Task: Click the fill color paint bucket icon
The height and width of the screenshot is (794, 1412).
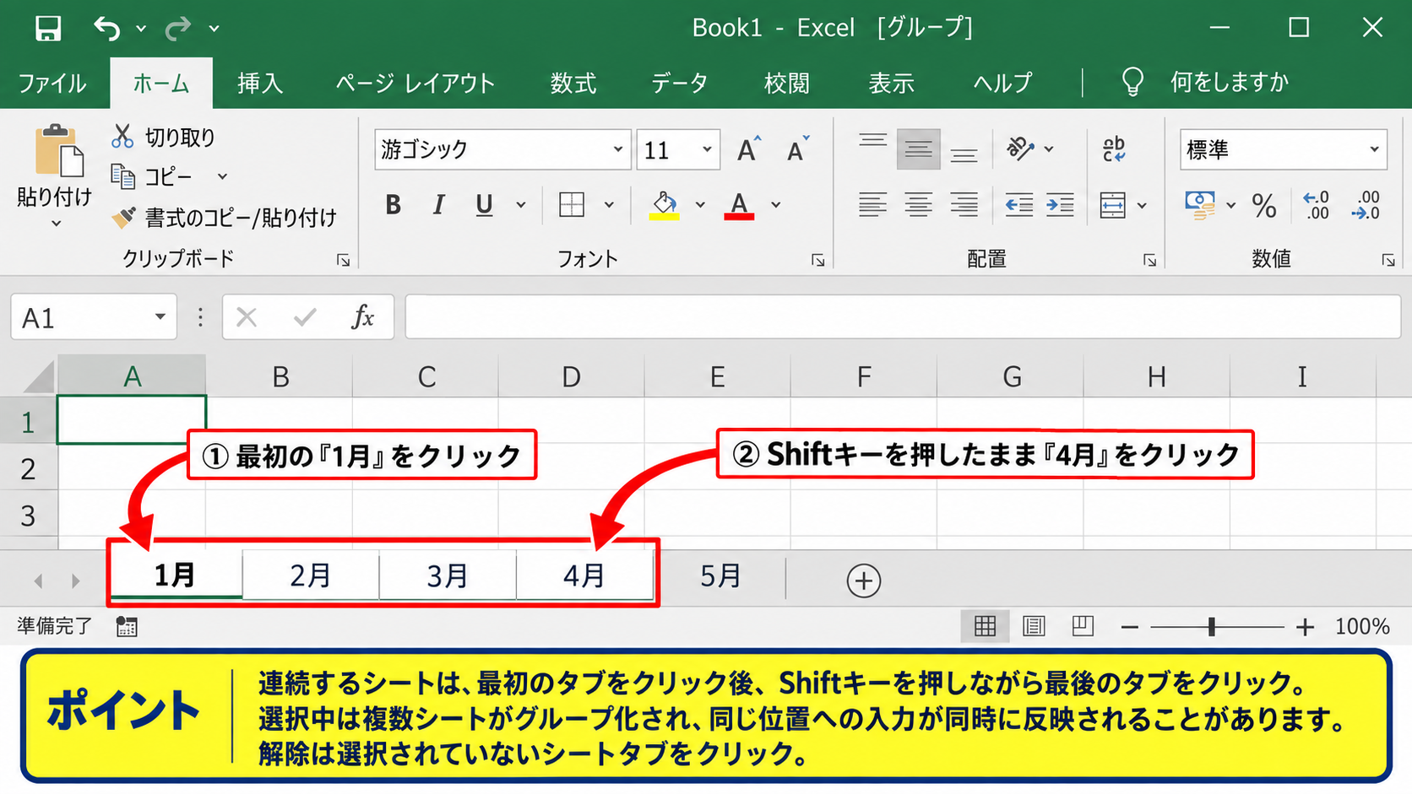Action: click(x=665, y=204)
